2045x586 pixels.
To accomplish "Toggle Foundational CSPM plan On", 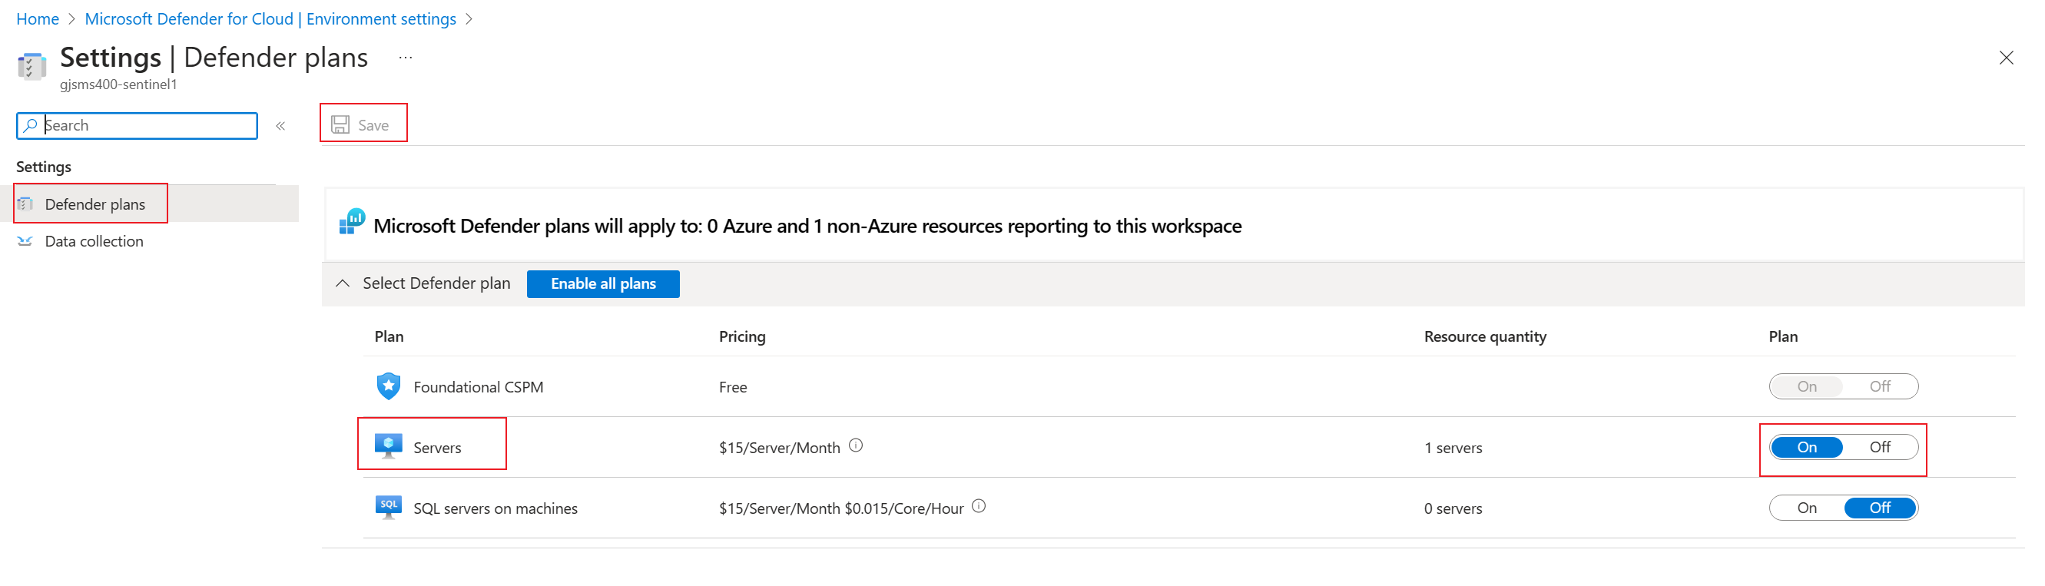I will pyautogui.click(x=1807, y=386).
